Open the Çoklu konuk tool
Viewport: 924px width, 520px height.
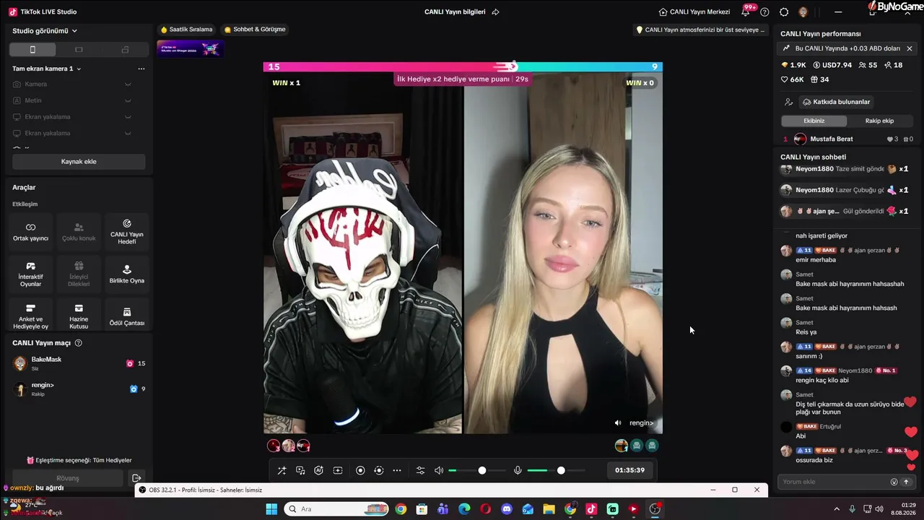[x=79, y=232]
